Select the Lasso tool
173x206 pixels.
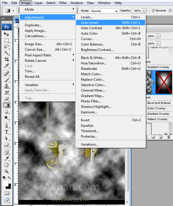pyautogui.click(x=6, y=46)
